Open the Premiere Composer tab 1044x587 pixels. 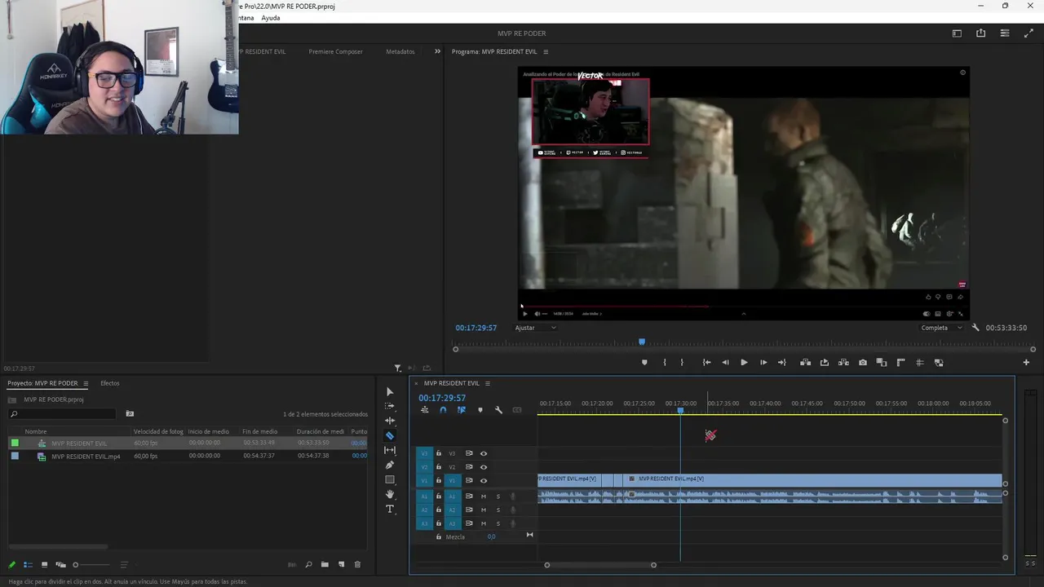coord(335,51)
